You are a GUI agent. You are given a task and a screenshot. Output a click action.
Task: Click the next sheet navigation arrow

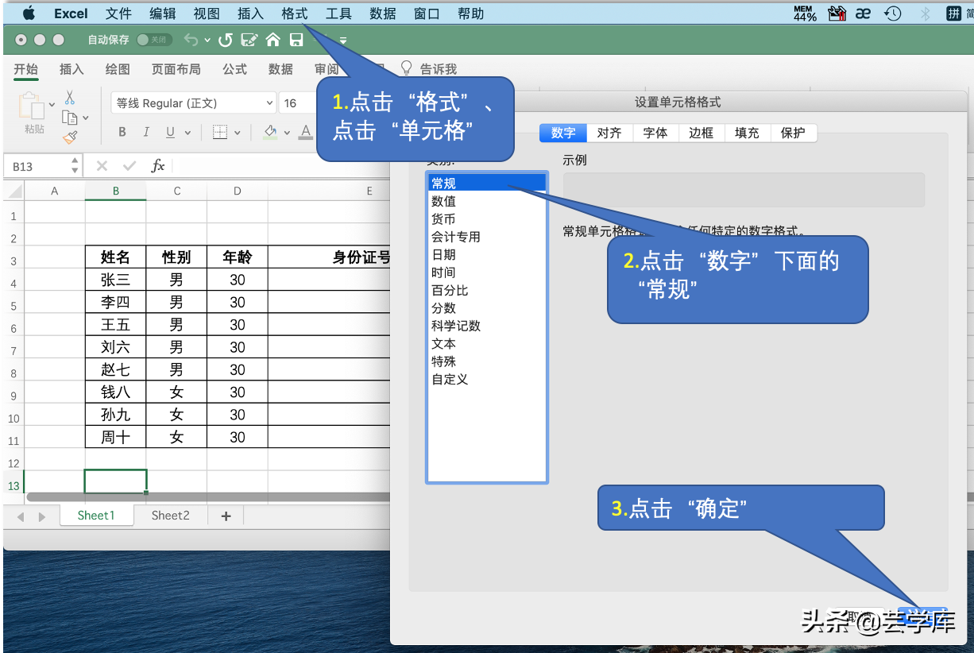point(42,516)
